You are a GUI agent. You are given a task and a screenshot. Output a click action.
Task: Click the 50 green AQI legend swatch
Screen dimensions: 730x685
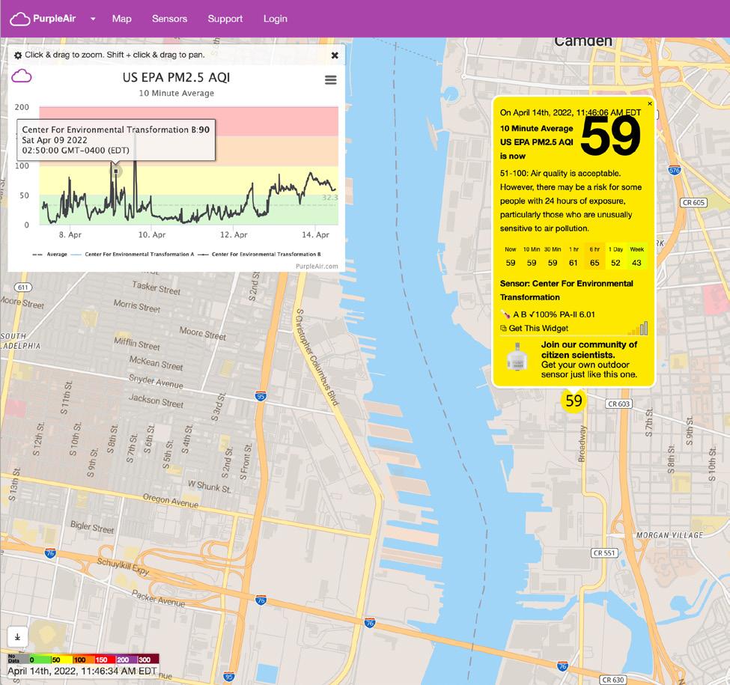click(61, 660)
